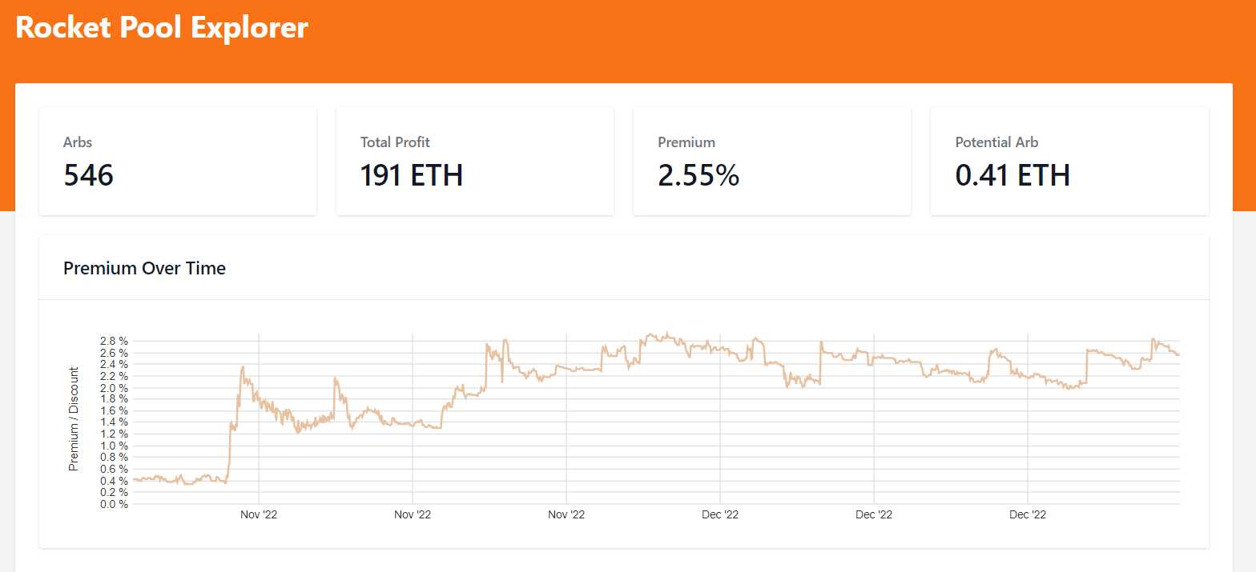The image size is (1256, 572).
Task: Click the Premium Over Time chart title
Action: [x=144, y=268]
